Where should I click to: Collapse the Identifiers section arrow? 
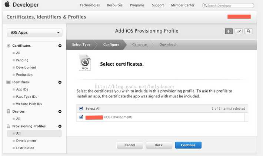(60, 82)
